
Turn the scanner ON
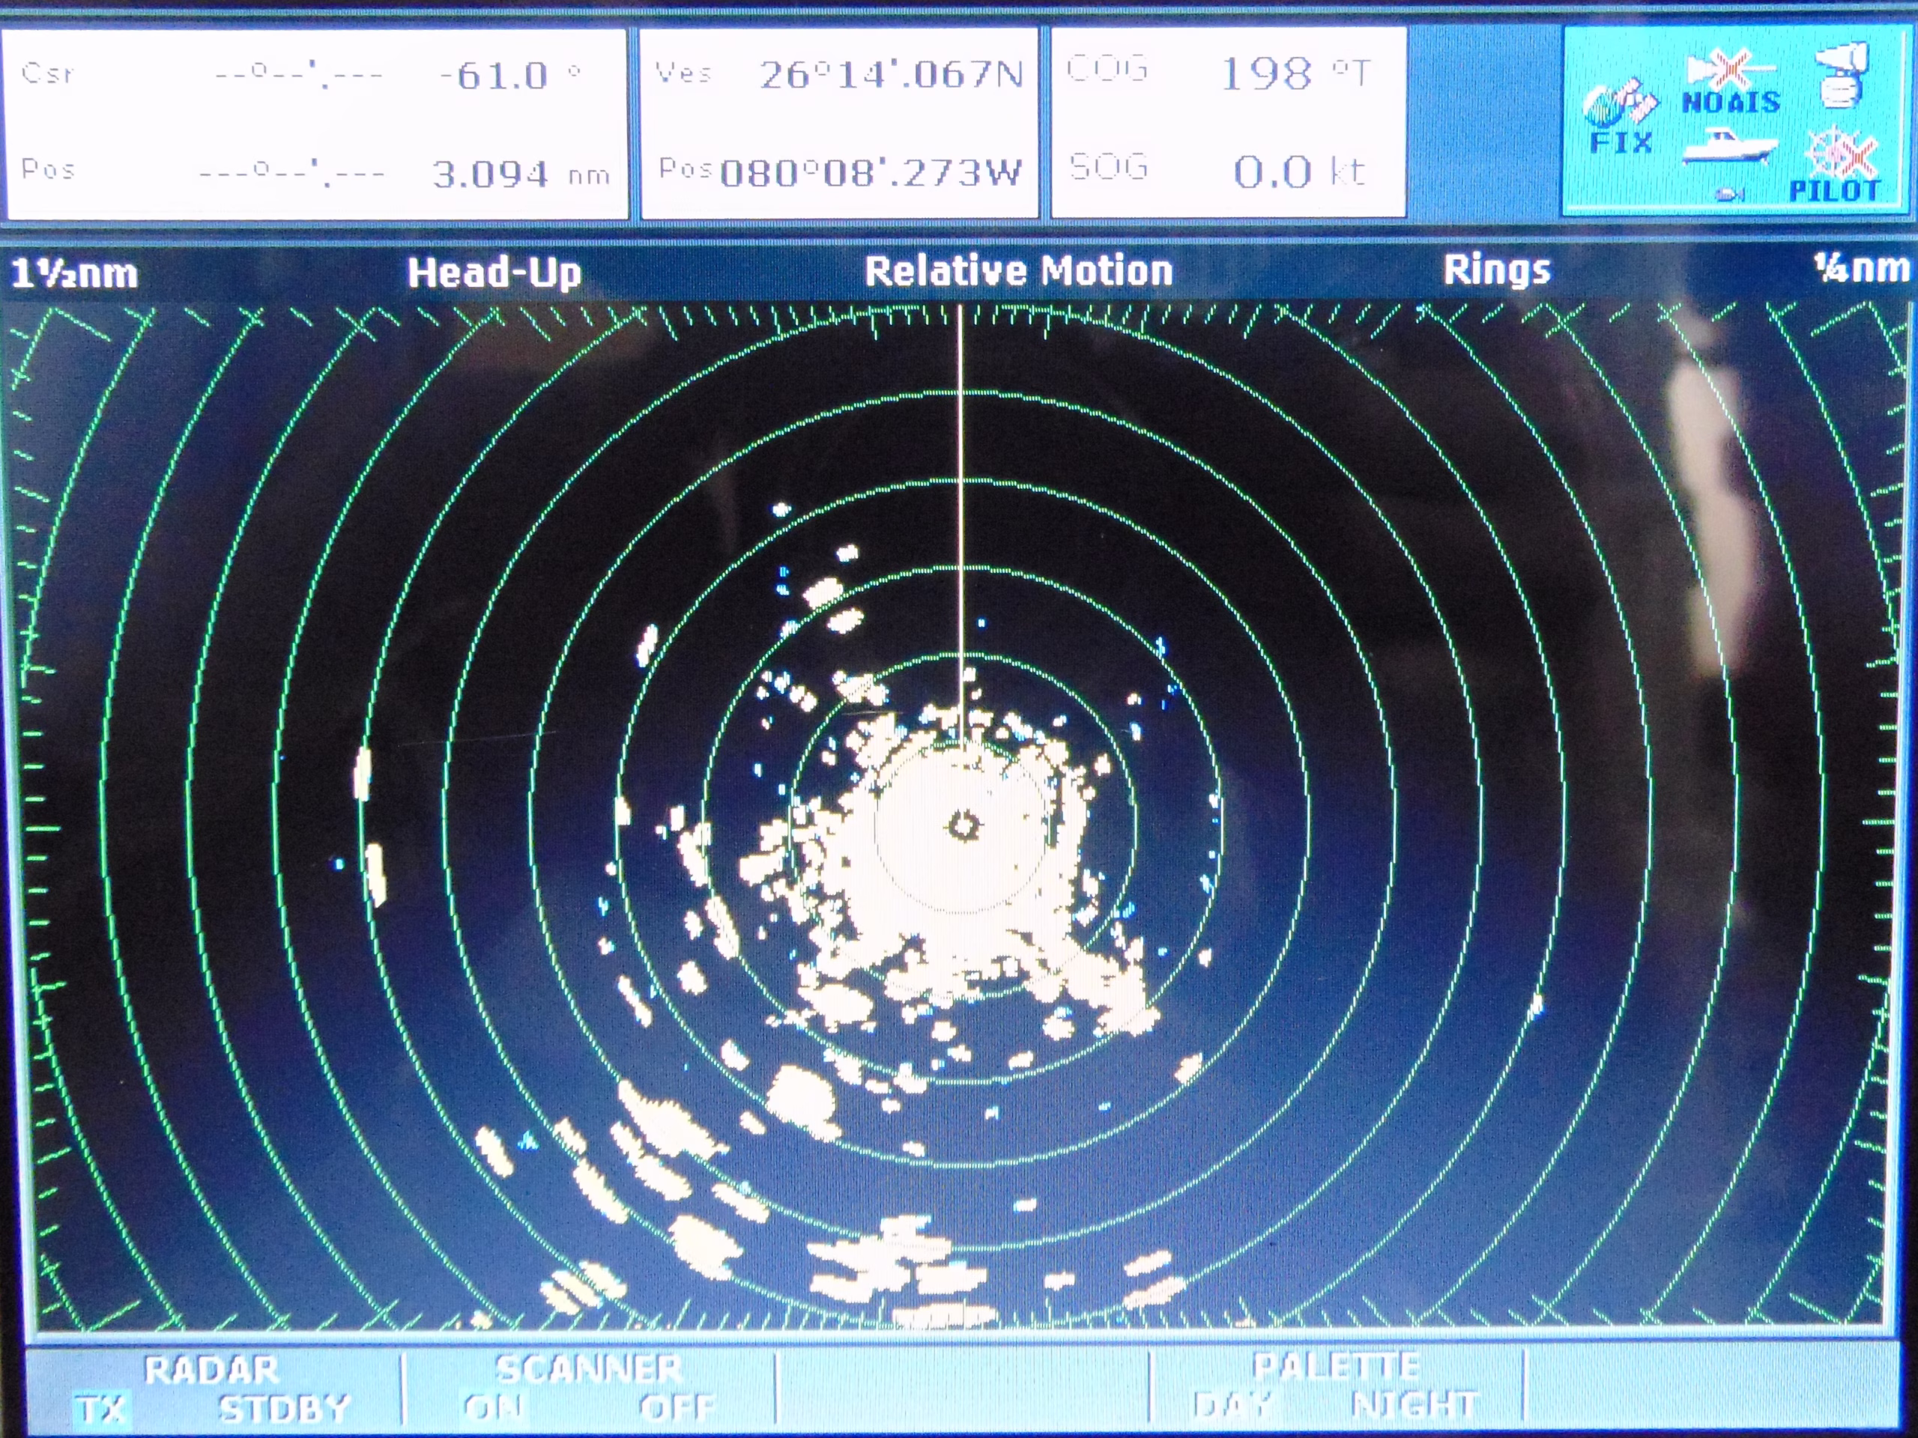[494, 1407]
